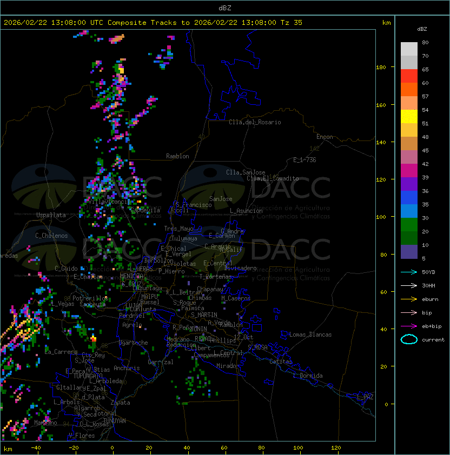This screenshot has width=450, height=455.
Task: Click the '-40' tick on the bottom axis
Action: (36, 448)
